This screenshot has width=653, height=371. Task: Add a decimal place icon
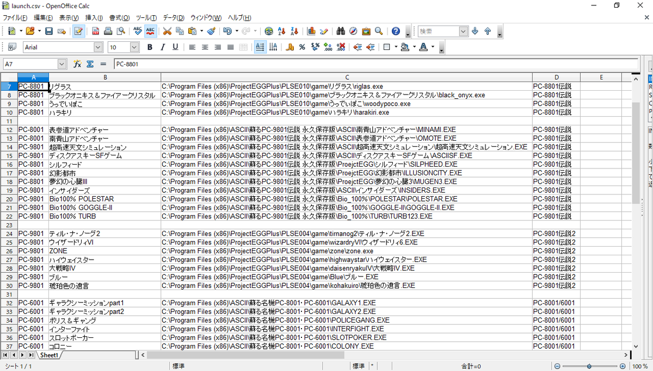point(328,47)
